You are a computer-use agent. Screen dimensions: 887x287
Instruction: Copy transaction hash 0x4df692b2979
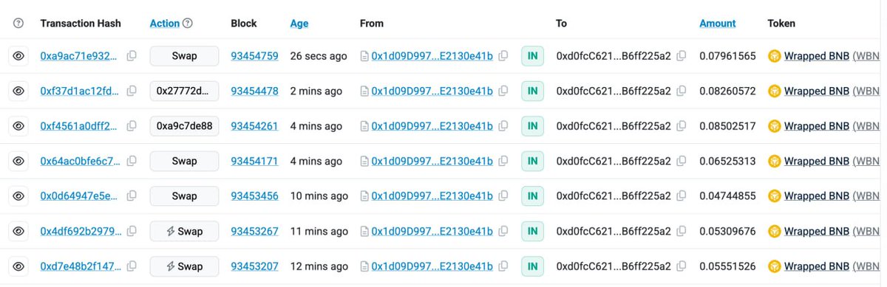[132, 231]
